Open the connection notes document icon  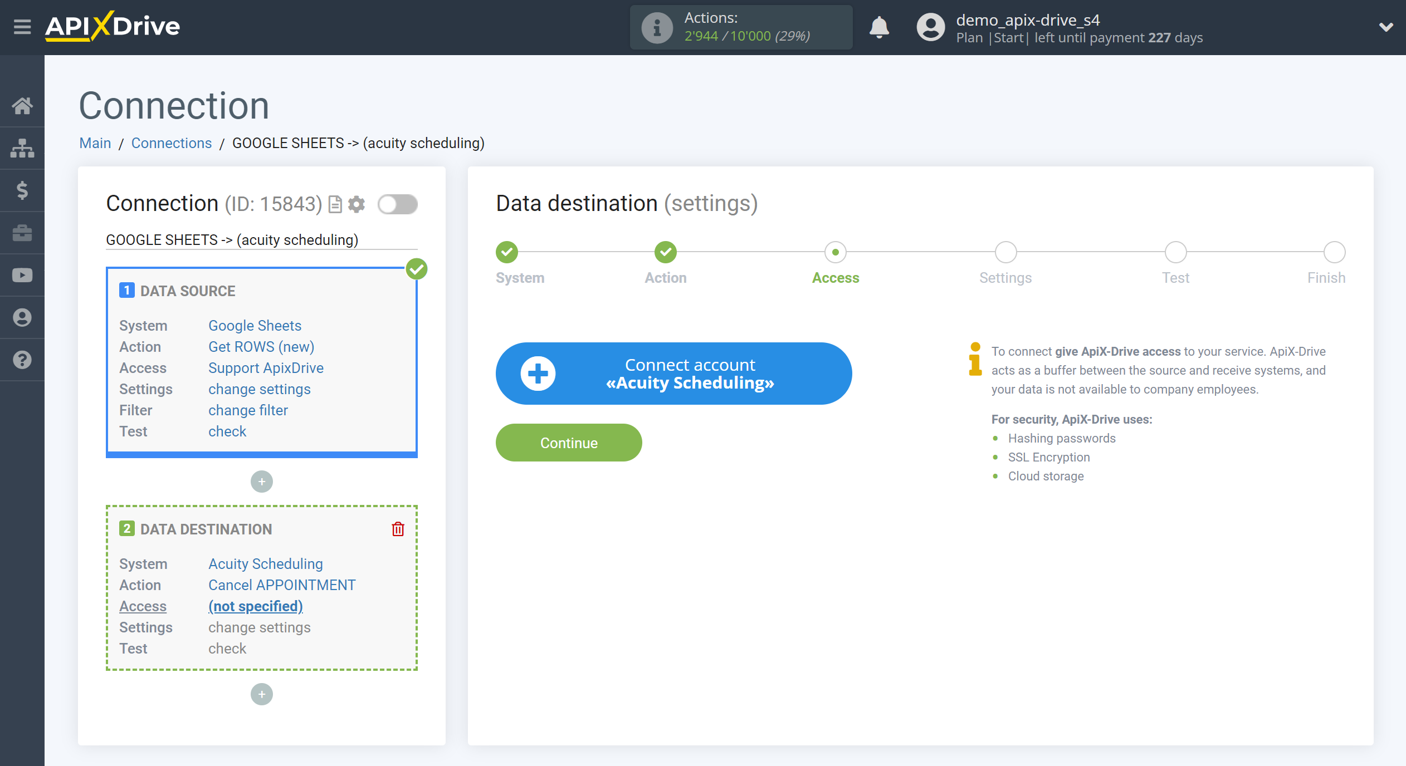tap(335, 204)
